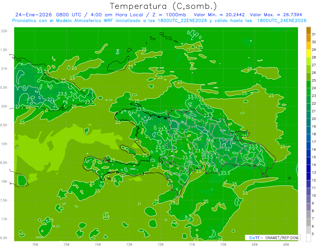Viewport: 321px width, 248px height.
Task: Click the number 25 on the color scale
Action: [x=314, y=80]
